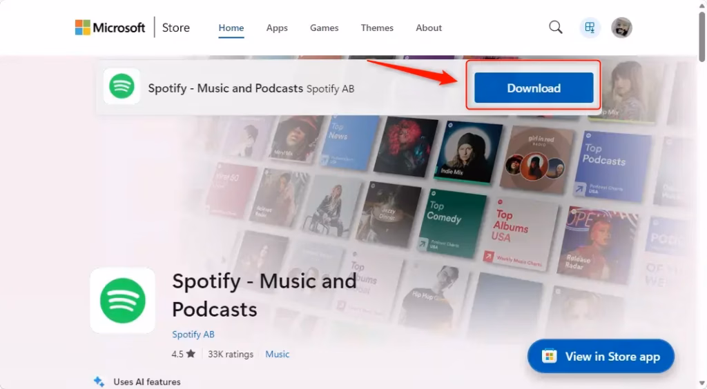
Task: Open the Themes tab
Action: point(377,28)
